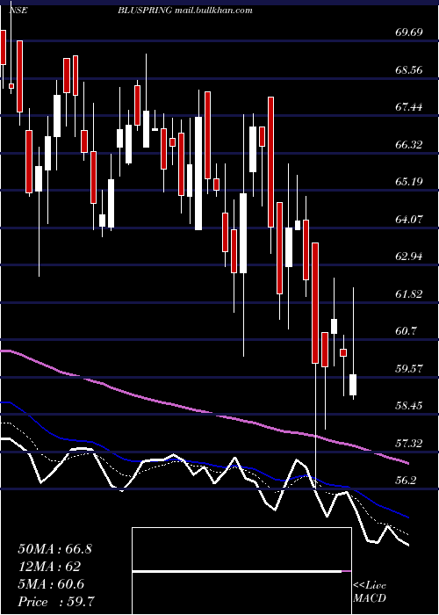The width and height of the screenshot is (439, 615).
Task: Click the 58.45 price axis label
Action: pos(408,406)
